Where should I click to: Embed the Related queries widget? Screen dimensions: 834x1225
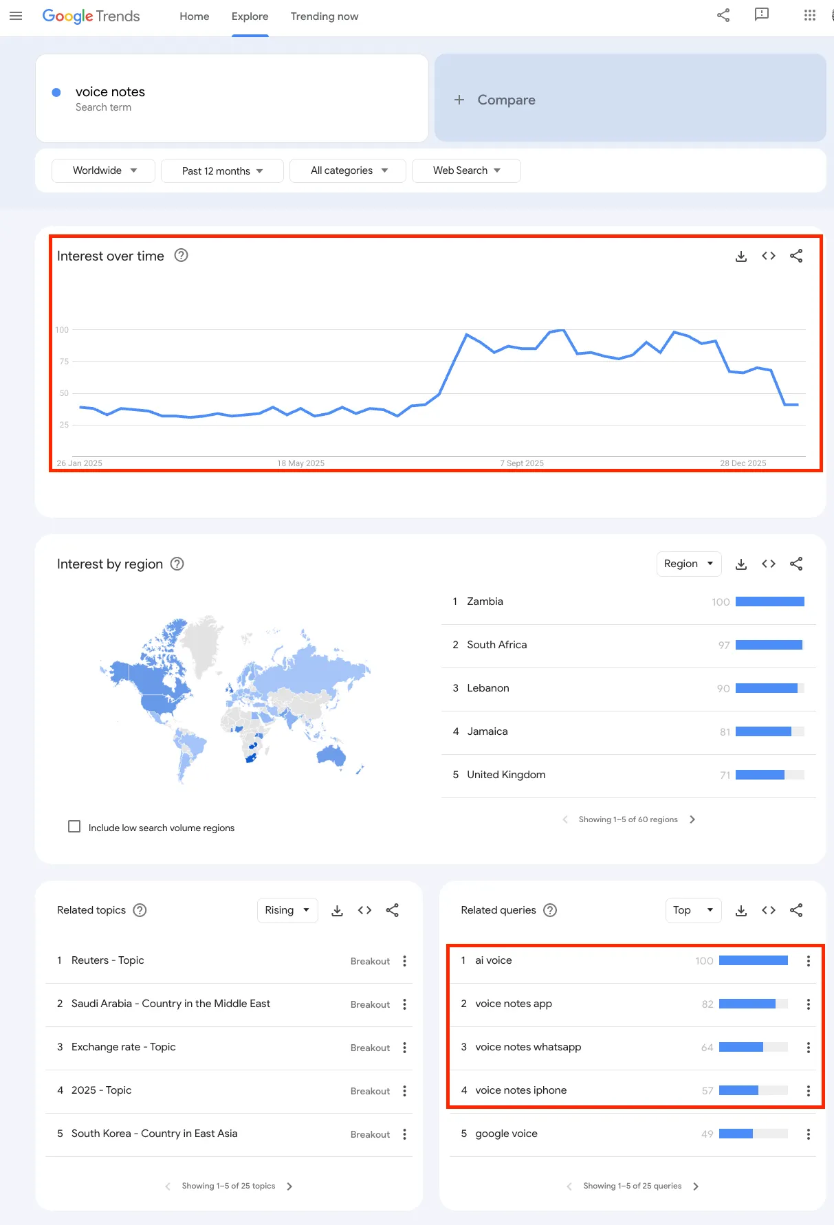click(769, 910)
